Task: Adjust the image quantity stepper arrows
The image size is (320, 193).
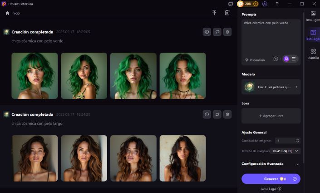Action: pyautogui.click(x=297, y=141)
